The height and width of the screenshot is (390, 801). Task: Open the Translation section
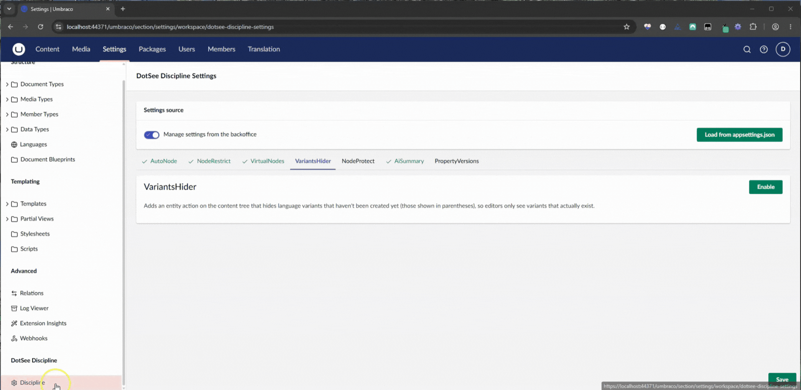point(264,49)
